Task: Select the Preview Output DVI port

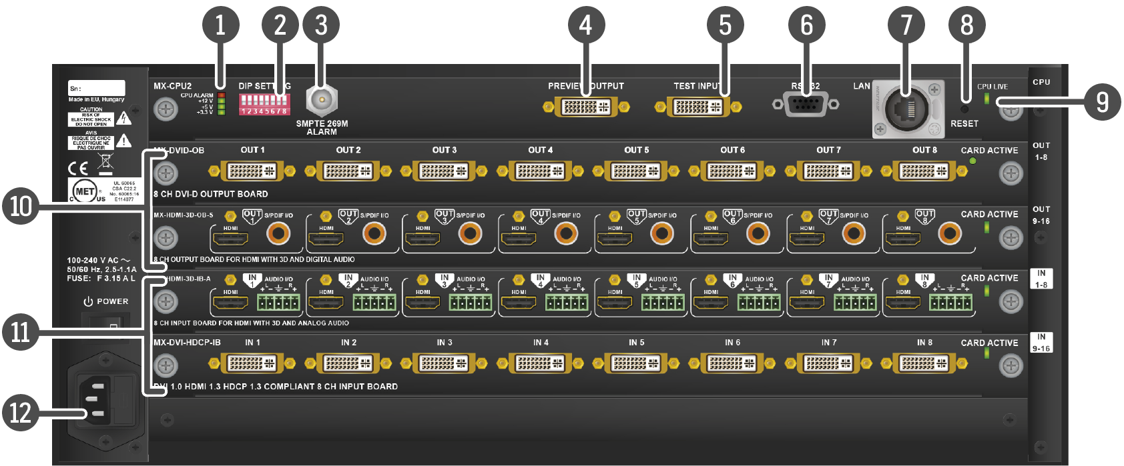Action: pyautogui.click(x=585, y=107)
